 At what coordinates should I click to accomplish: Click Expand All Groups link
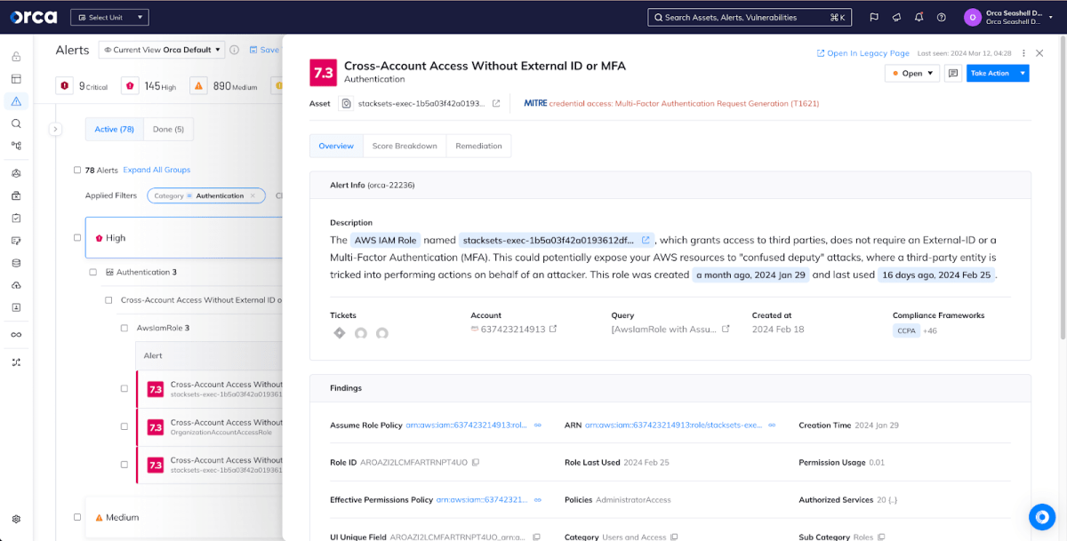point(156,170)
